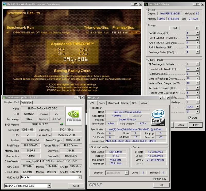Open the Act. to Act. Delayed (tRRD) dropdown
This screenshot has width=206, height=191.
[x=198, y=88]
